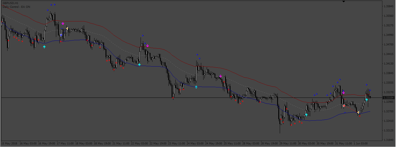Click price level 1.35845 on the axis
The image size is (396, 147).
coord(388,6)
